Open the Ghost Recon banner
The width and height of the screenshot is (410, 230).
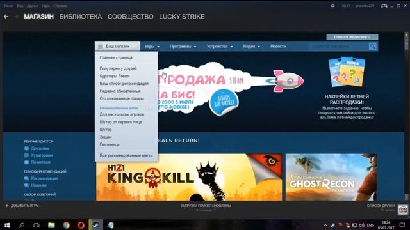coord(331,177)
